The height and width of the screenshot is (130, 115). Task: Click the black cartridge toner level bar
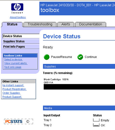tap(79, 87)
